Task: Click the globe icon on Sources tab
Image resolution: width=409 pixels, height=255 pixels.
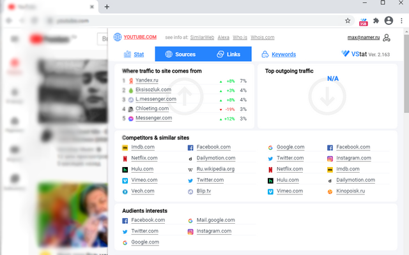Action: click(169, 54)
